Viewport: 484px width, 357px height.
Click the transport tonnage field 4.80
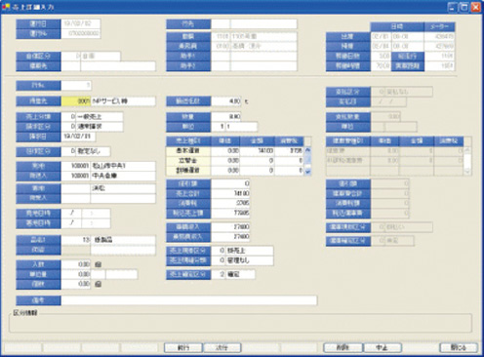(226, 101)
